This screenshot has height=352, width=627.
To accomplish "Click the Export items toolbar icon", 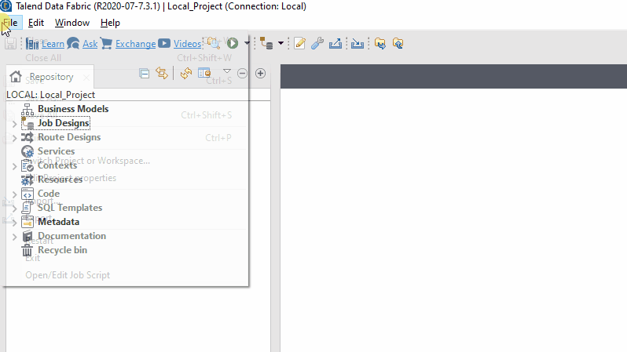I will [335, 44].
